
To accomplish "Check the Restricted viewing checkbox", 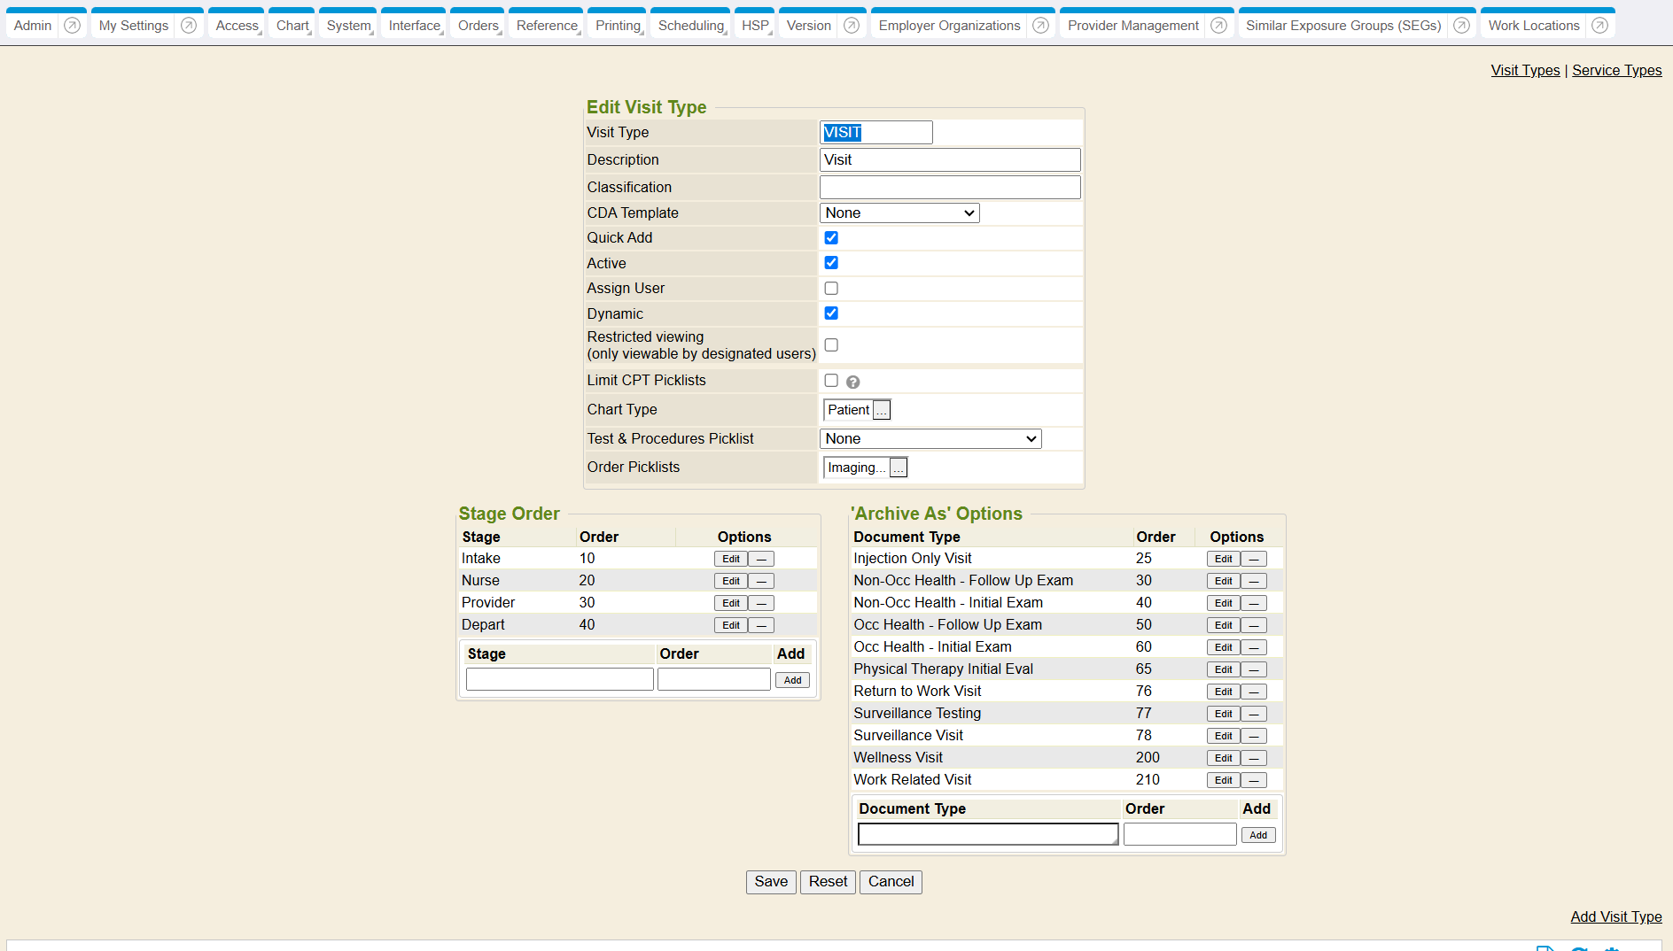I will click(831, 345).
